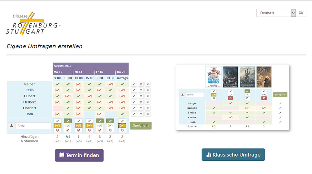Viewport: 312px width, 174px height.
Task: Click the OK button next to language selector
Action: [x=301, y=13]
